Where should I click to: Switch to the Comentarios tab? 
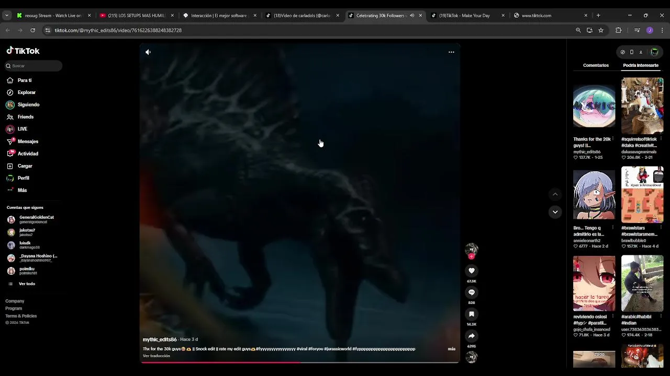pyautogui.click(x=596, y=65)
